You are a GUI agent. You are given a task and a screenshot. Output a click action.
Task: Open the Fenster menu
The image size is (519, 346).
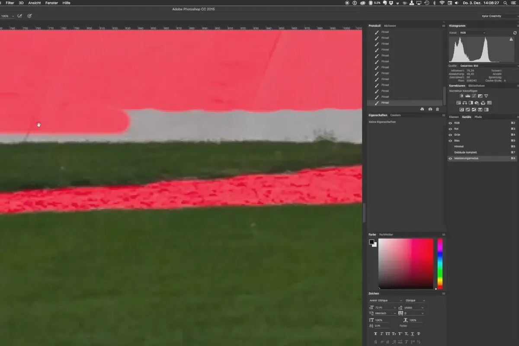51,3
